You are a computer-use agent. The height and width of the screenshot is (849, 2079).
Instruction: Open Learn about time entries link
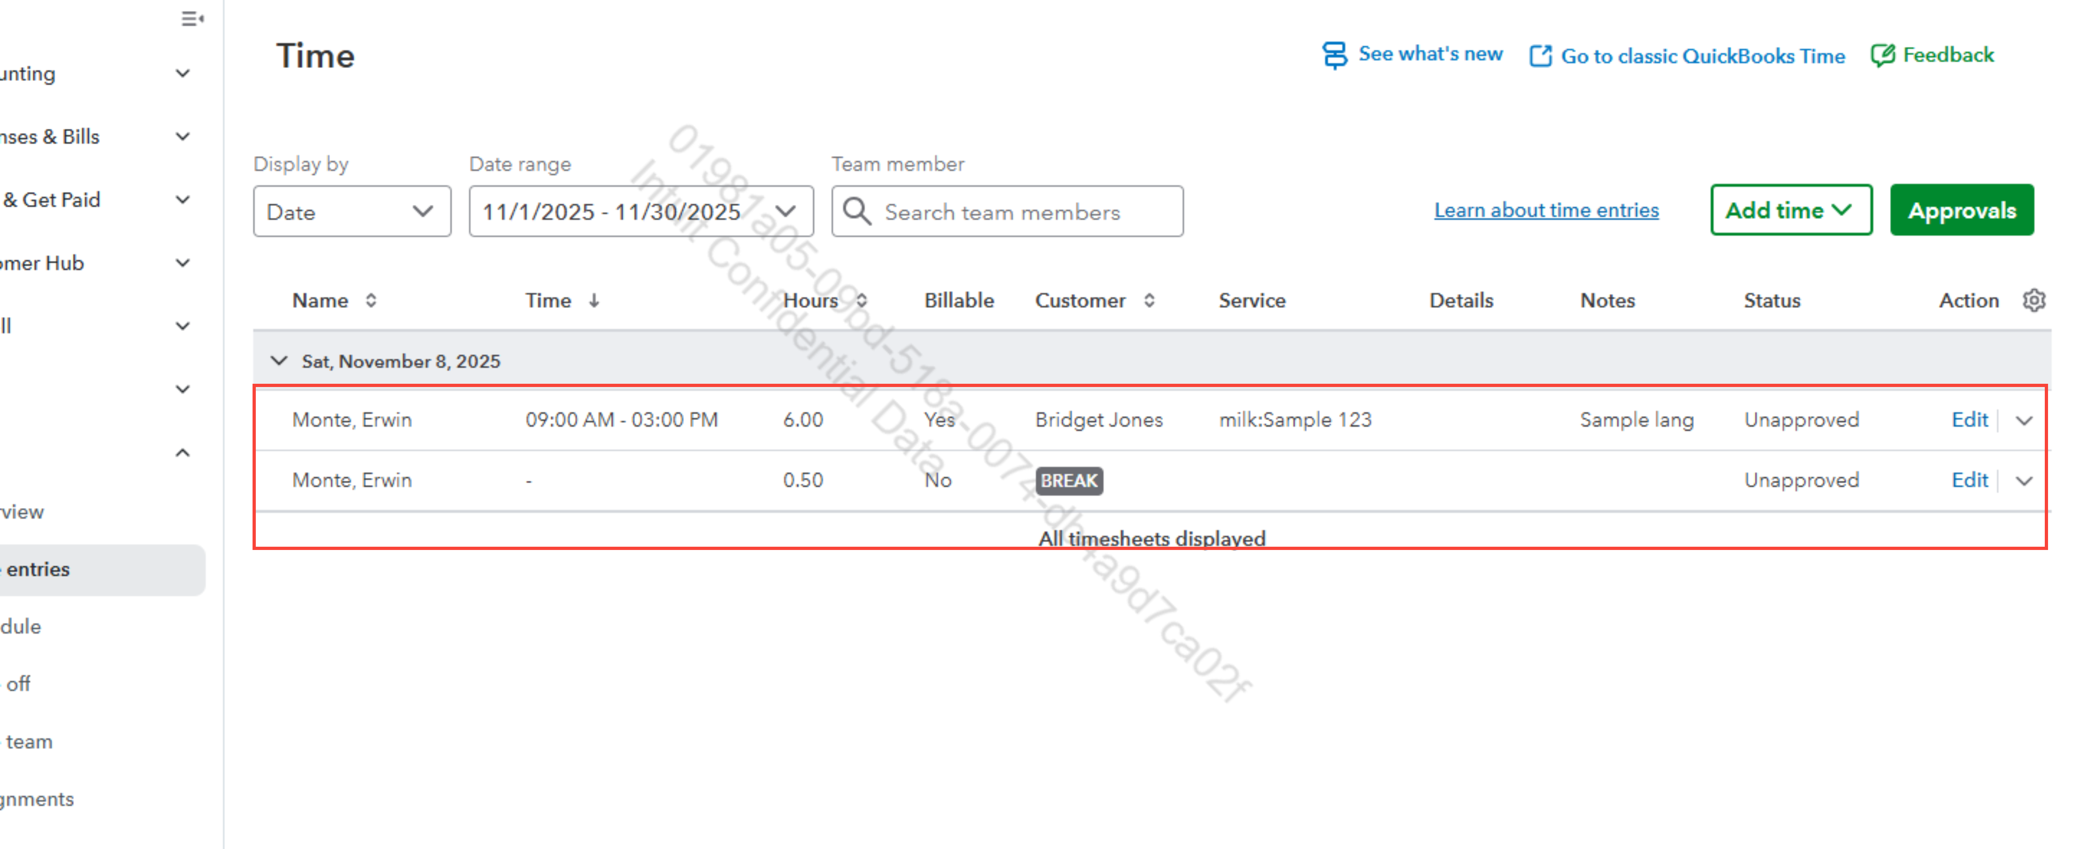coord(1545,211)
